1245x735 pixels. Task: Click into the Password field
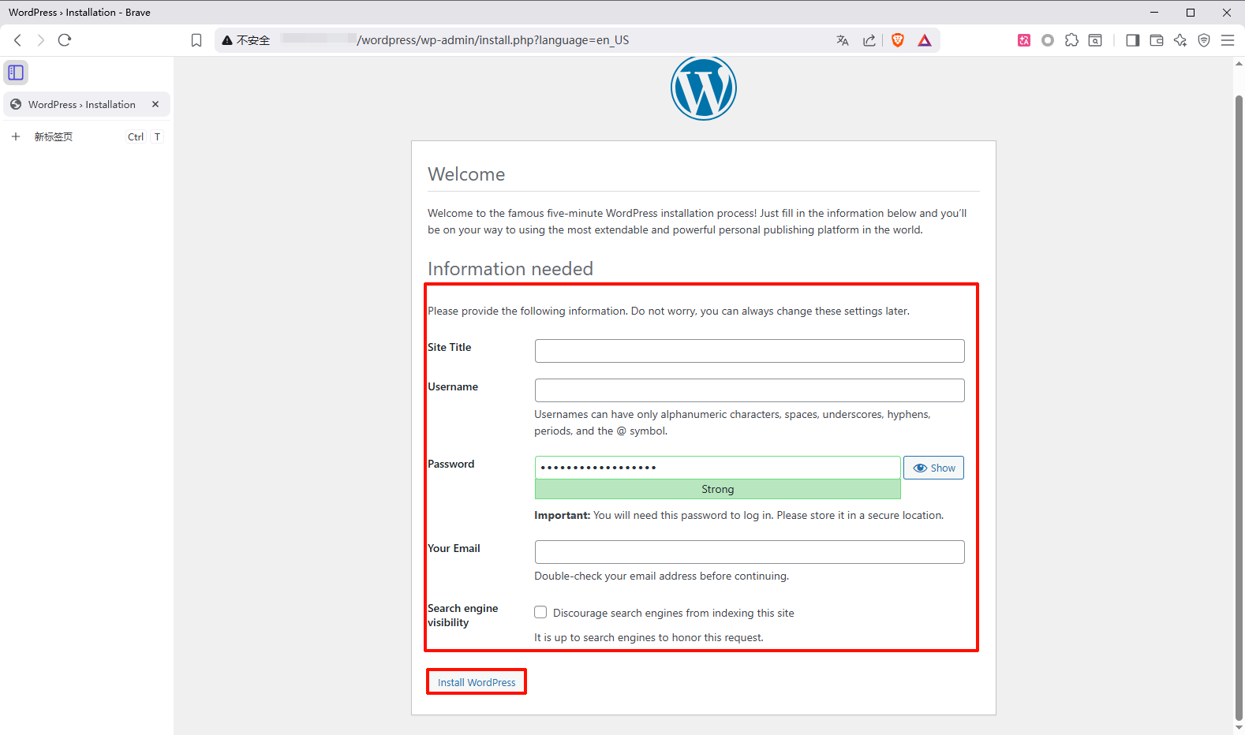tap(718, 468)
